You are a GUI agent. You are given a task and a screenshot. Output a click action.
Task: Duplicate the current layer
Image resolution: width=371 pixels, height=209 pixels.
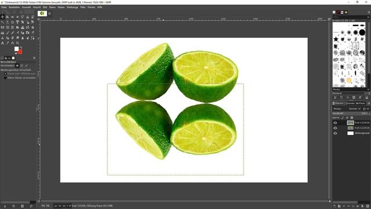coord(353,206)
